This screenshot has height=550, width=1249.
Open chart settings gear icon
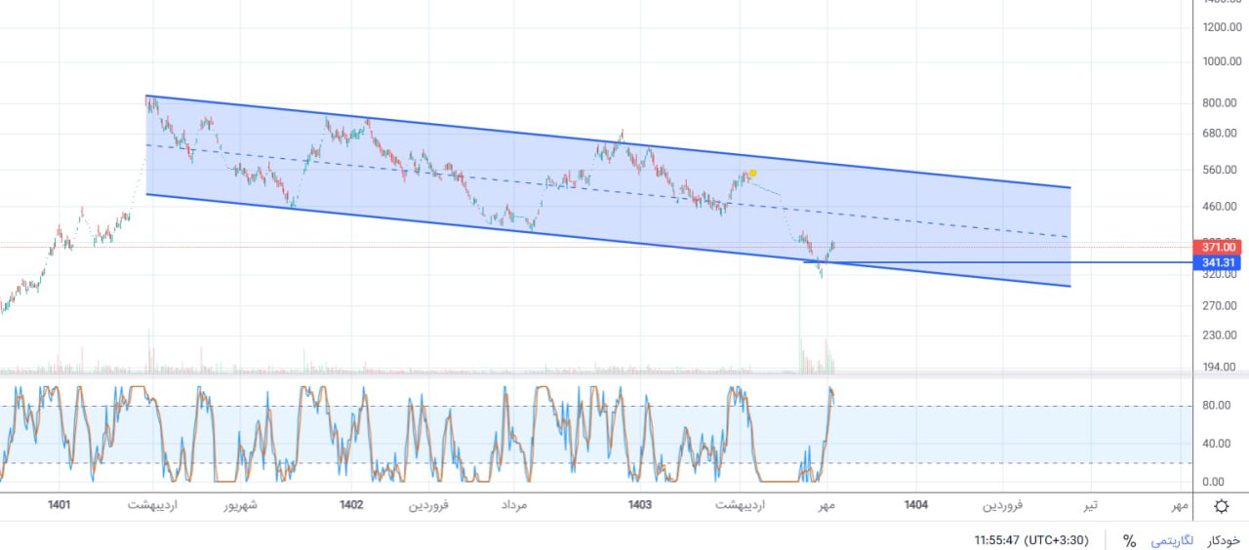coord(1222,505)
